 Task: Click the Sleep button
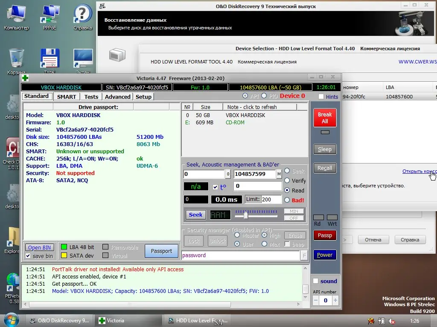(325, 149)
